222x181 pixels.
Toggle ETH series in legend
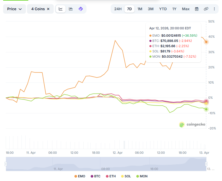coord(111,176)
